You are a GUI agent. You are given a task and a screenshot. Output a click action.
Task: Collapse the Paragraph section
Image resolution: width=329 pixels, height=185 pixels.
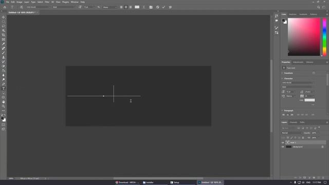click(x=282, y=110)
